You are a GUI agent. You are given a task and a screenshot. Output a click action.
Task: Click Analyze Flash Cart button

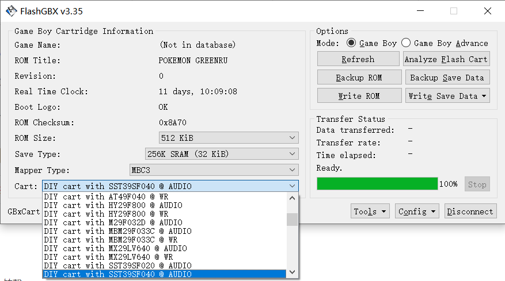click(446, 59)
